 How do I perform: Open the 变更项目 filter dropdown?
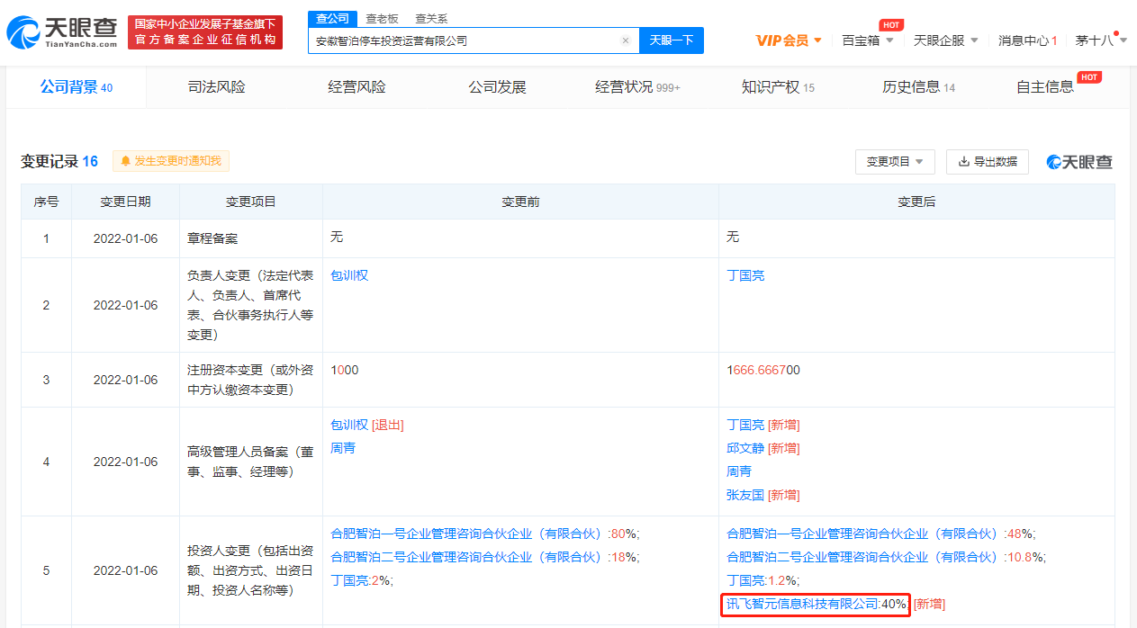pyautogui.click(x=895, y=162)
